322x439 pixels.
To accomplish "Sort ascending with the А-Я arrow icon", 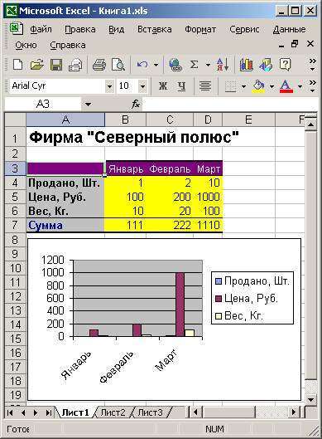I will tap(223, 65).
